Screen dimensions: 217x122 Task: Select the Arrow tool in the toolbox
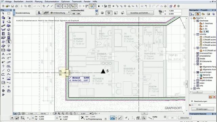[x=3, y=13]
